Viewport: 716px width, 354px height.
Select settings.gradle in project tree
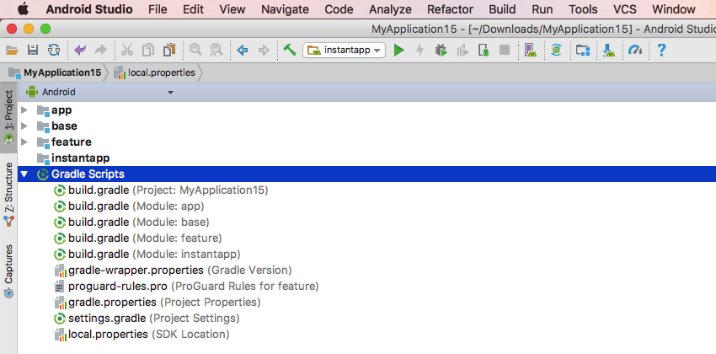tap(108, 319)
